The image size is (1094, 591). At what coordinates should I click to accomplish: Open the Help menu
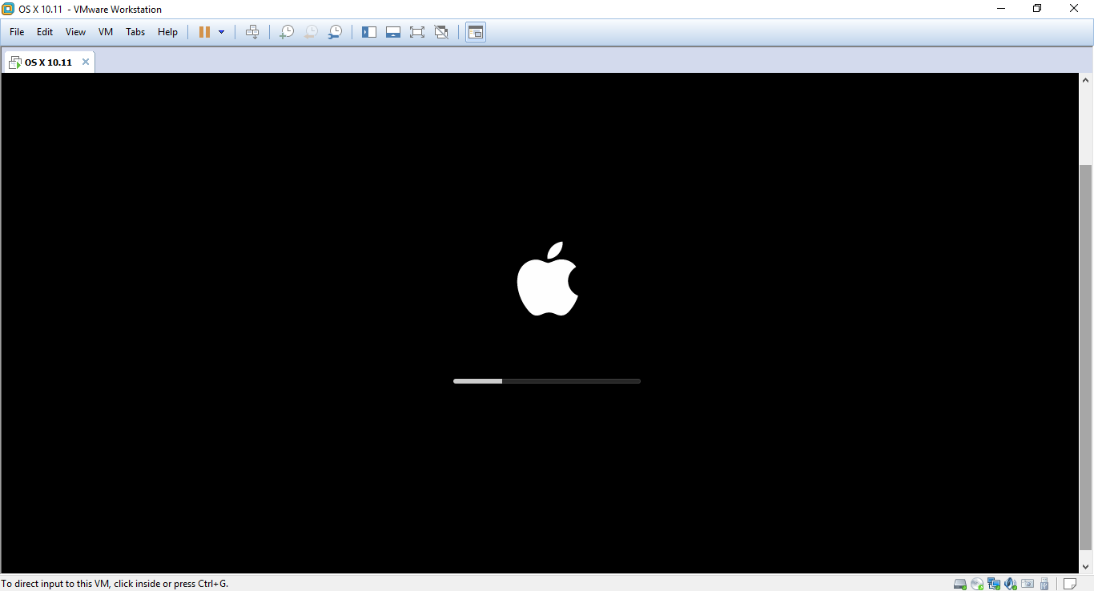tap(167, 32)
